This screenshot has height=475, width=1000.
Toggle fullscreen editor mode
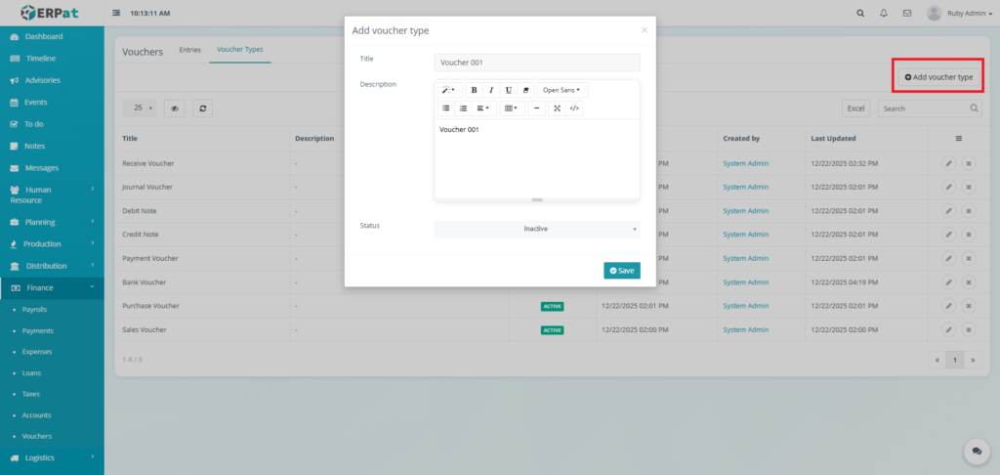[x=557, y=108]
